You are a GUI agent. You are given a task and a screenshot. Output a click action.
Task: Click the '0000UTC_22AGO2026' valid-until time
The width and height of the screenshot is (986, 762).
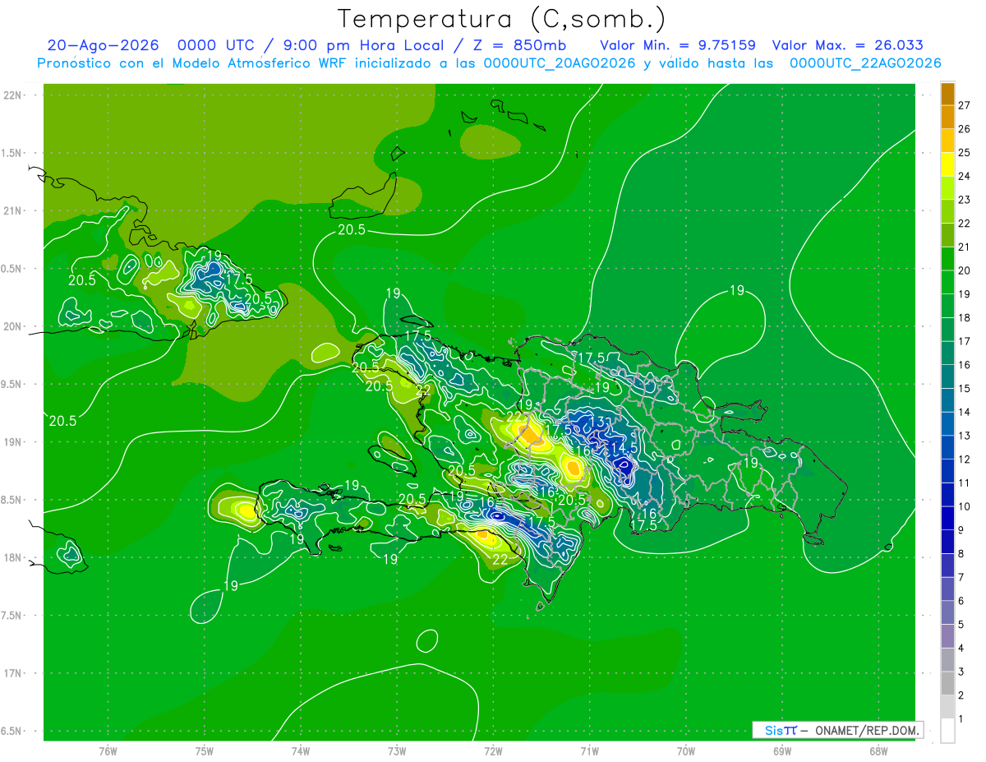coord(864,63)
